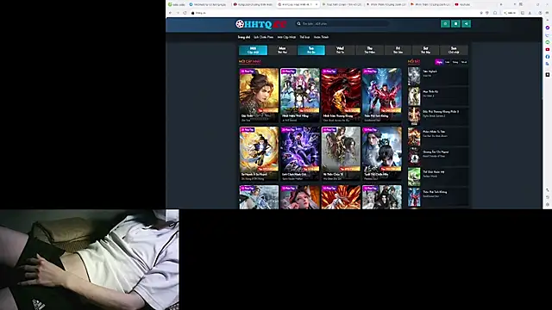The width and height of the screenshot is (552, 310).
Task: Click the Messenger icon in browser sidebar
Action: (x=548, y=28)
